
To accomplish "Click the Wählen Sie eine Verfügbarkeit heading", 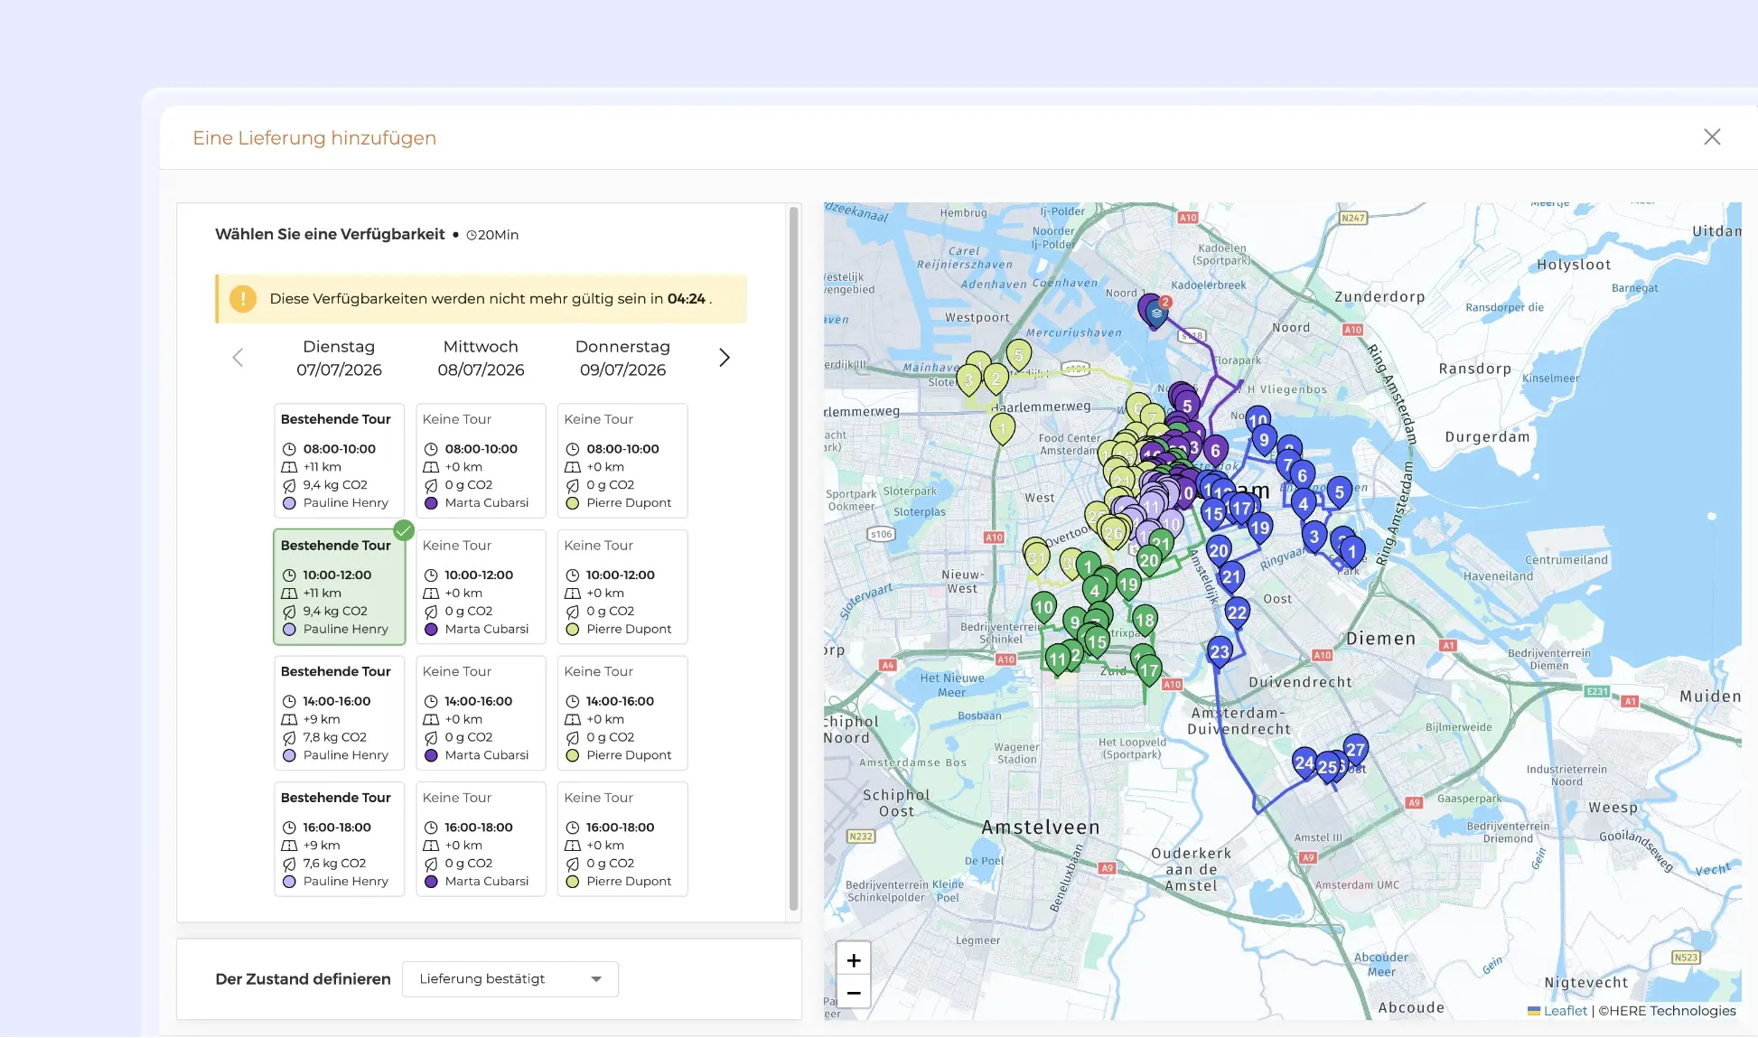I will [x=330, y=234].
